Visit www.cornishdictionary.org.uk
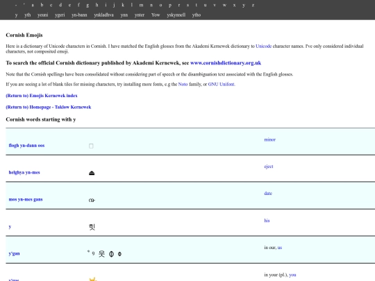The image size is (375, 281). (x=226, y=63)
